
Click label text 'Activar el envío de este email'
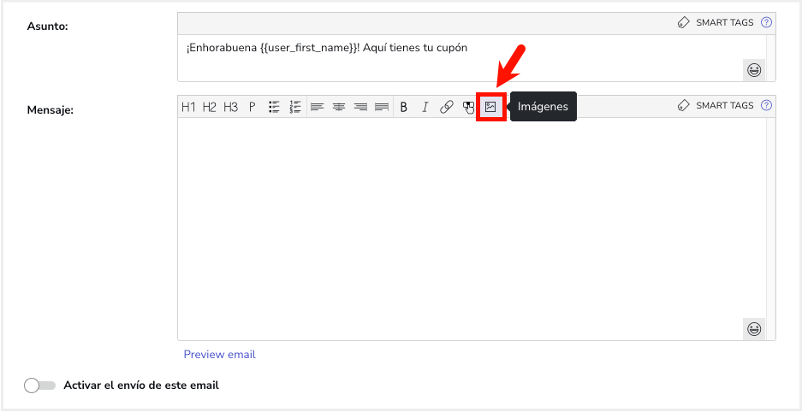click(x=141, y=386)
